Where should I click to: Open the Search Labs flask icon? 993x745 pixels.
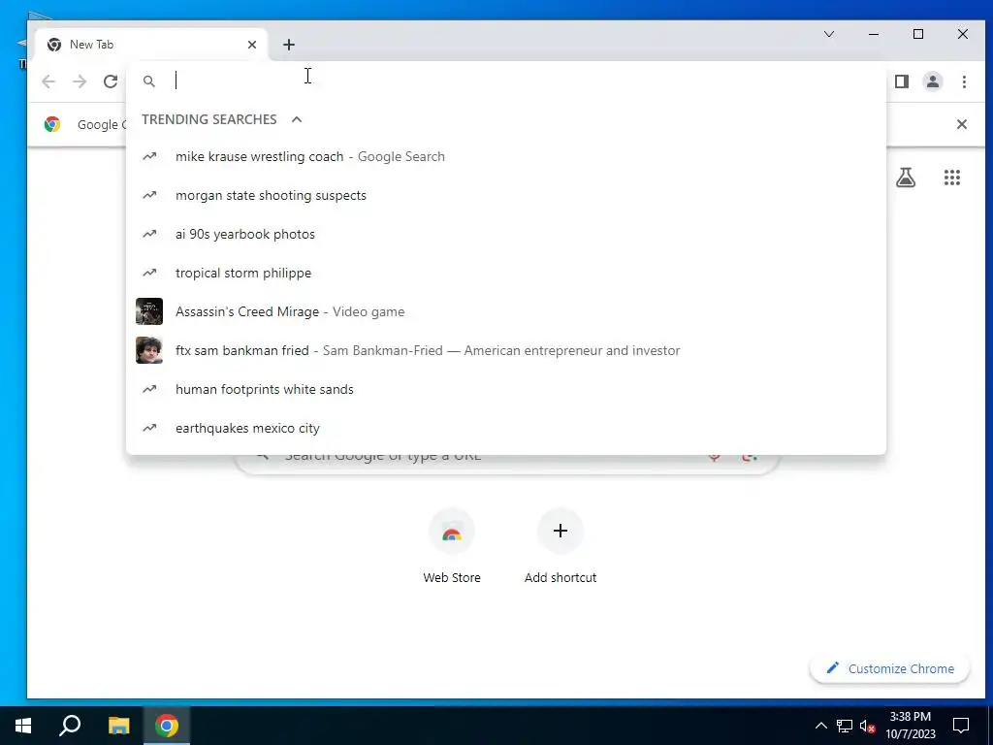click(906, 178)
